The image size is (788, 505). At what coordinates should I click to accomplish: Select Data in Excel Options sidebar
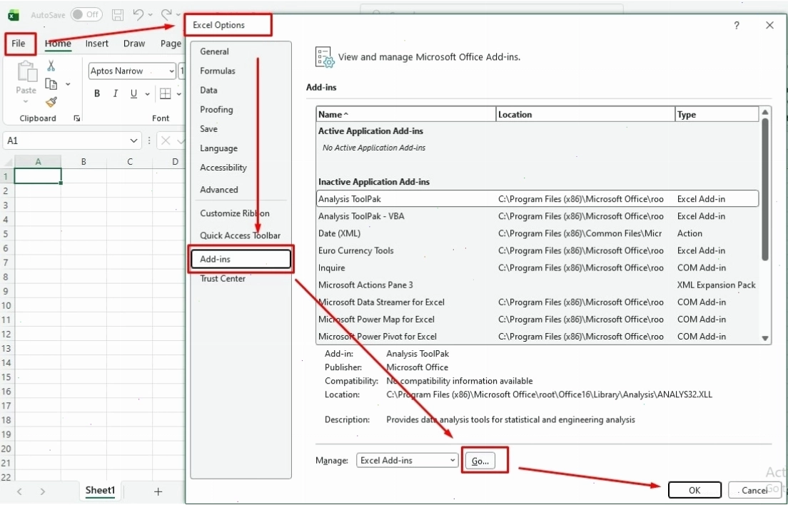(241, 91)
